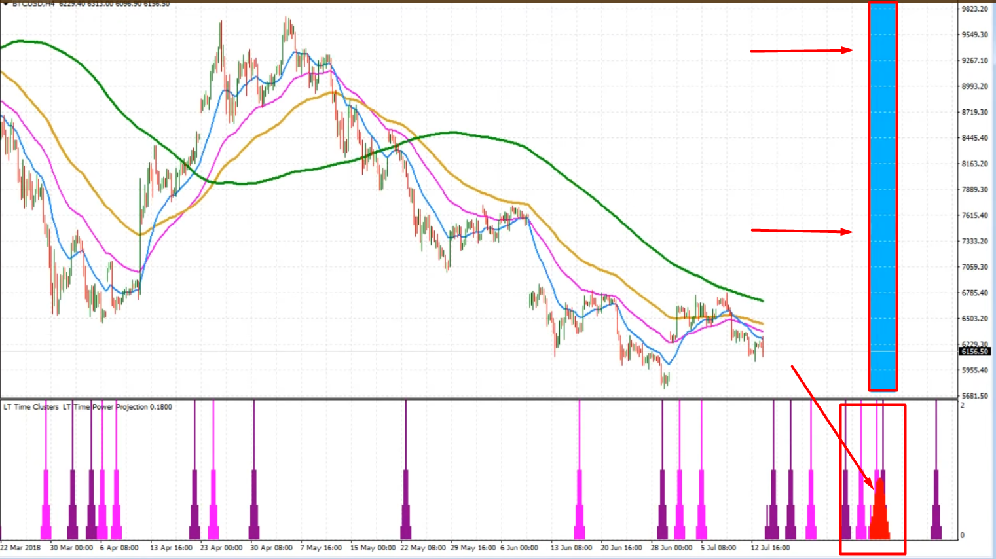996x559 pixels.
Task: Click the LT Time Clusters indicator label
Action: (x=31, y=407)
